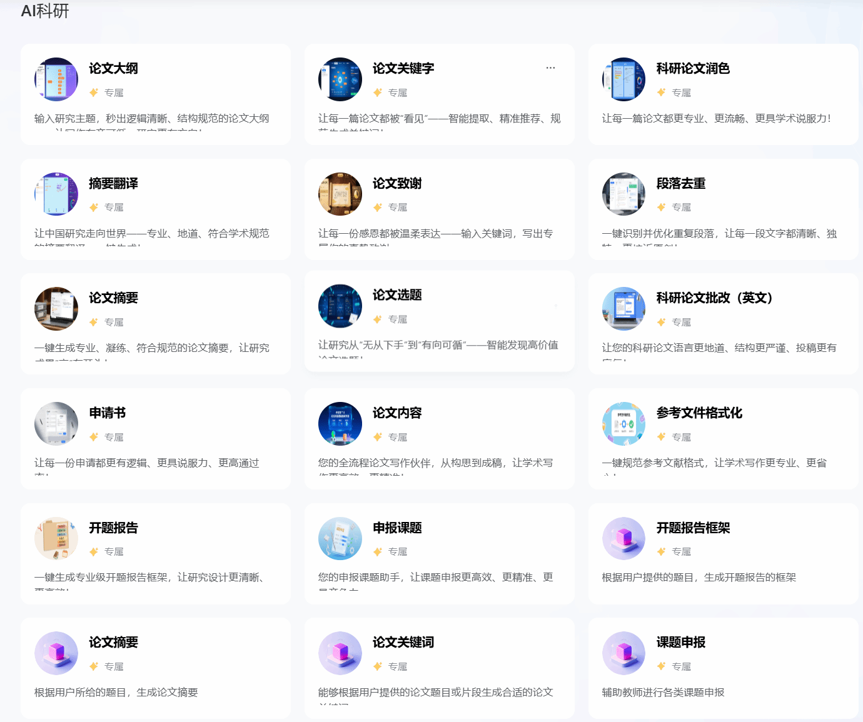
Task: Click the 段落去重 tool icon
Action: point(623,194)
